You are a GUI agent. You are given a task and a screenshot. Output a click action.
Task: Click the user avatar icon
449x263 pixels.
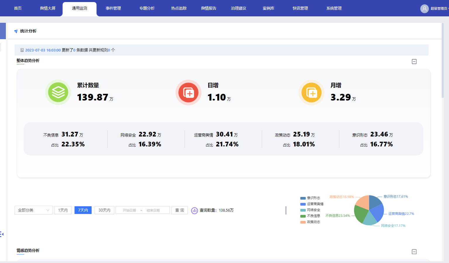424,8
